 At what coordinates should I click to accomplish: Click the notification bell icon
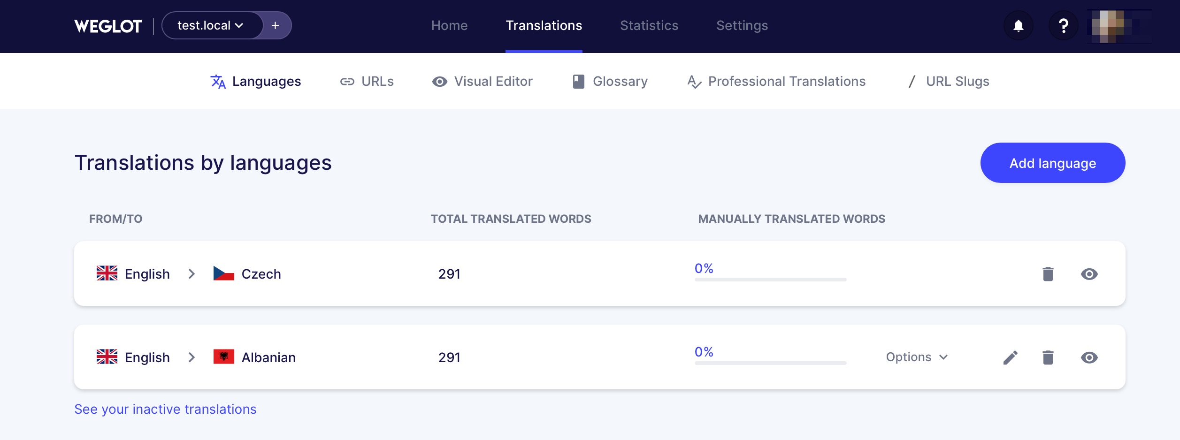pos(1018,25)
